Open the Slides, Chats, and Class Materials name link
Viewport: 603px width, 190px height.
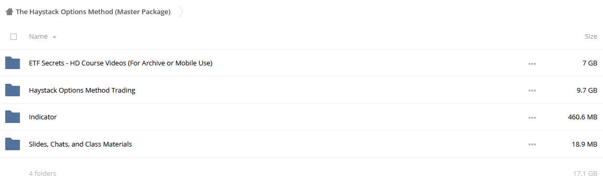click(80, 144)
